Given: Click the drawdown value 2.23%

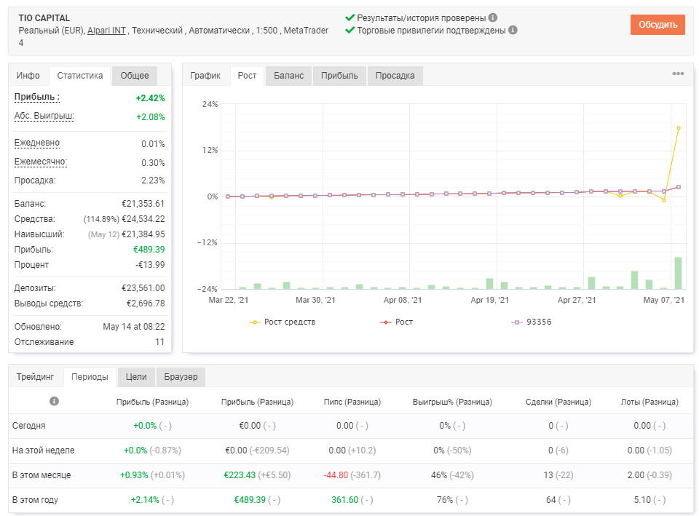Looking at the screenshot, I should 154,180.
